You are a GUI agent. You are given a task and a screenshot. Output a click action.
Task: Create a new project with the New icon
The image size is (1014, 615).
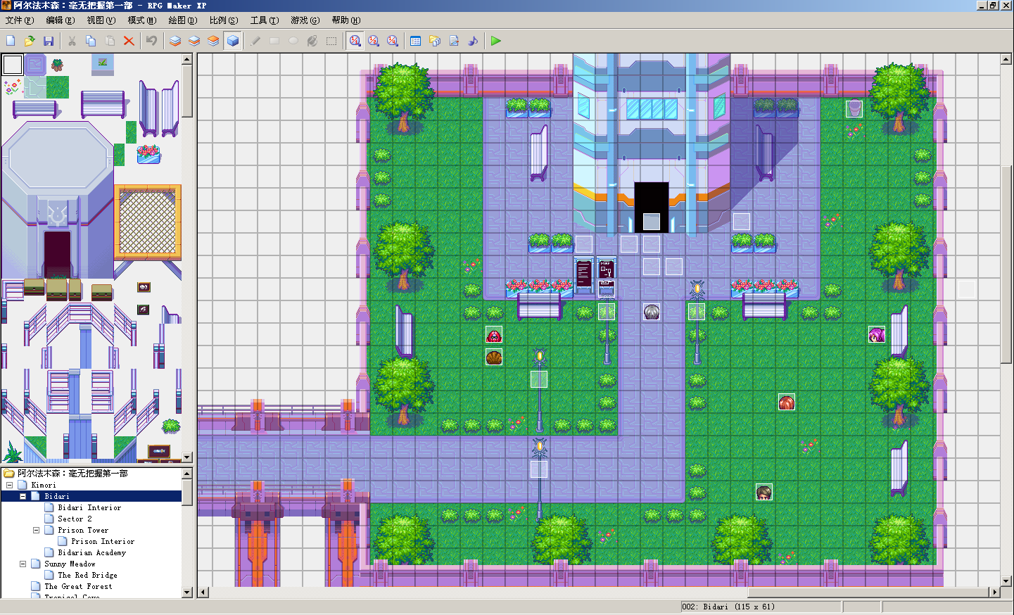click(x=11, y=41)
